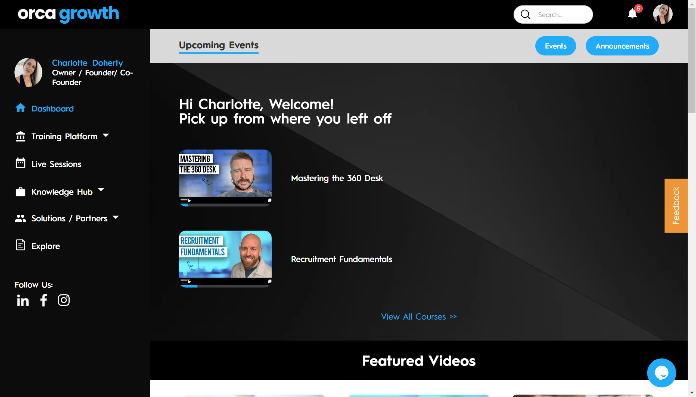The image size is (696, 397).
Task: Select the Upcoming Events tab
Action: (219, 45)
